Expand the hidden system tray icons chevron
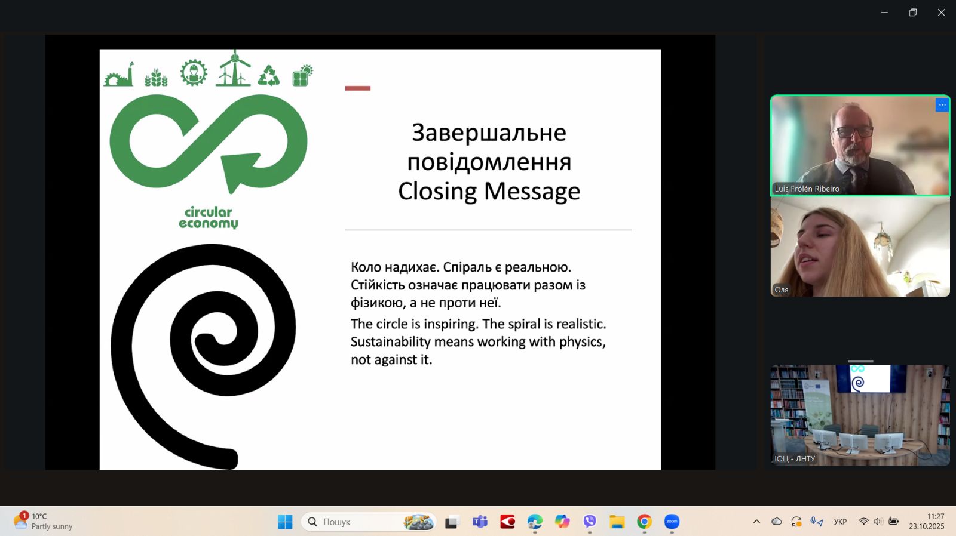 756,522
